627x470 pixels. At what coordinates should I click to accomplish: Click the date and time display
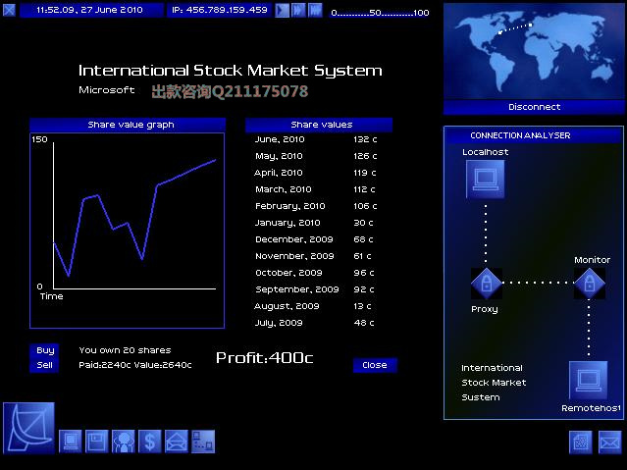point(91,10)
